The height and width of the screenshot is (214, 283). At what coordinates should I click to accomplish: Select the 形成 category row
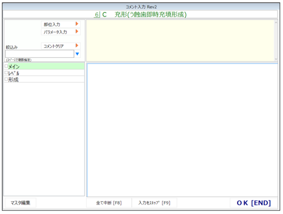tap(44, 79)
